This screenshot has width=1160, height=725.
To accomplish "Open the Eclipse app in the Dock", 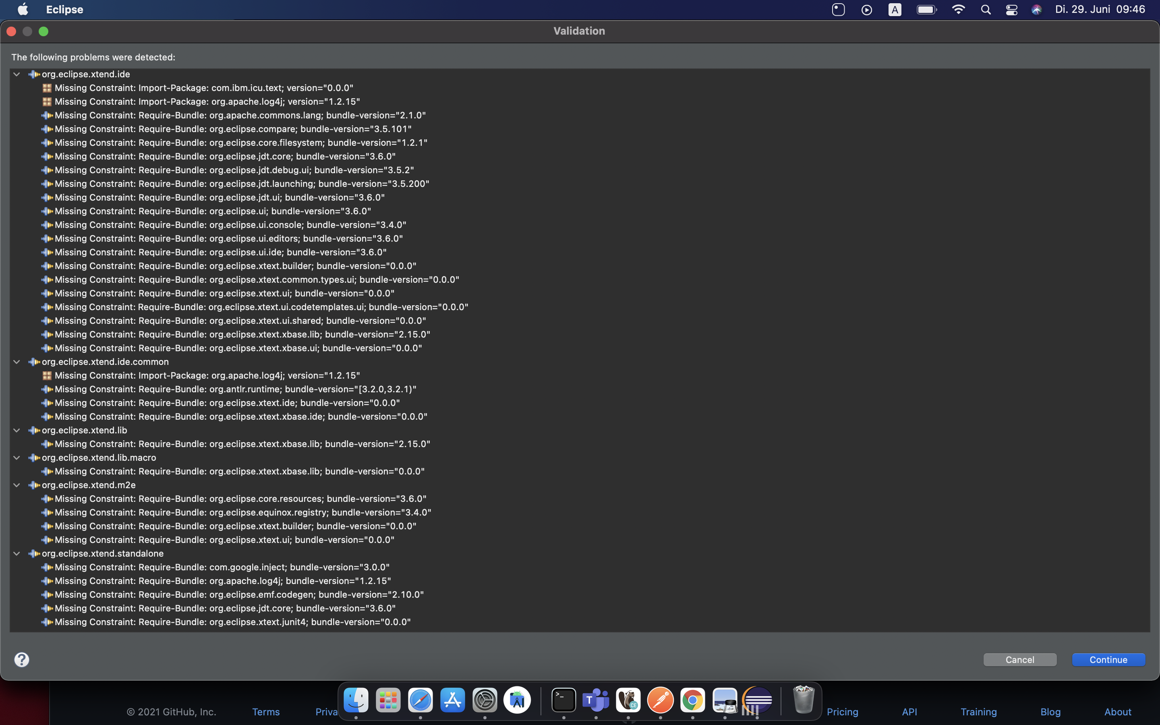I will (x=757, y=700).
